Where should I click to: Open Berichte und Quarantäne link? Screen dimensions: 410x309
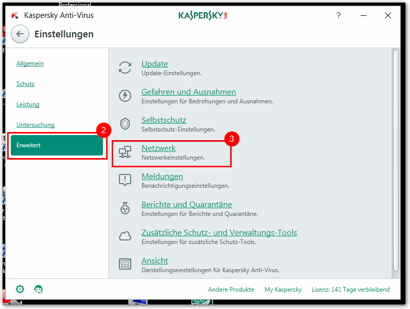point(187,204)
